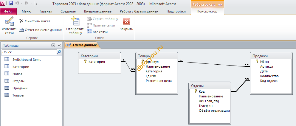Show Все связи
The height and width of the screenshot is (126, 296).
[x=97, y=32]
